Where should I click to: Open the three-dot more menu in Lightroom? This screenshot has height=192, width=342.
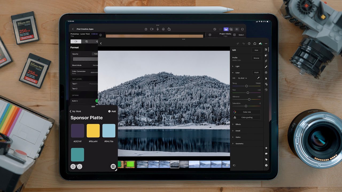(x=266, y=43)
